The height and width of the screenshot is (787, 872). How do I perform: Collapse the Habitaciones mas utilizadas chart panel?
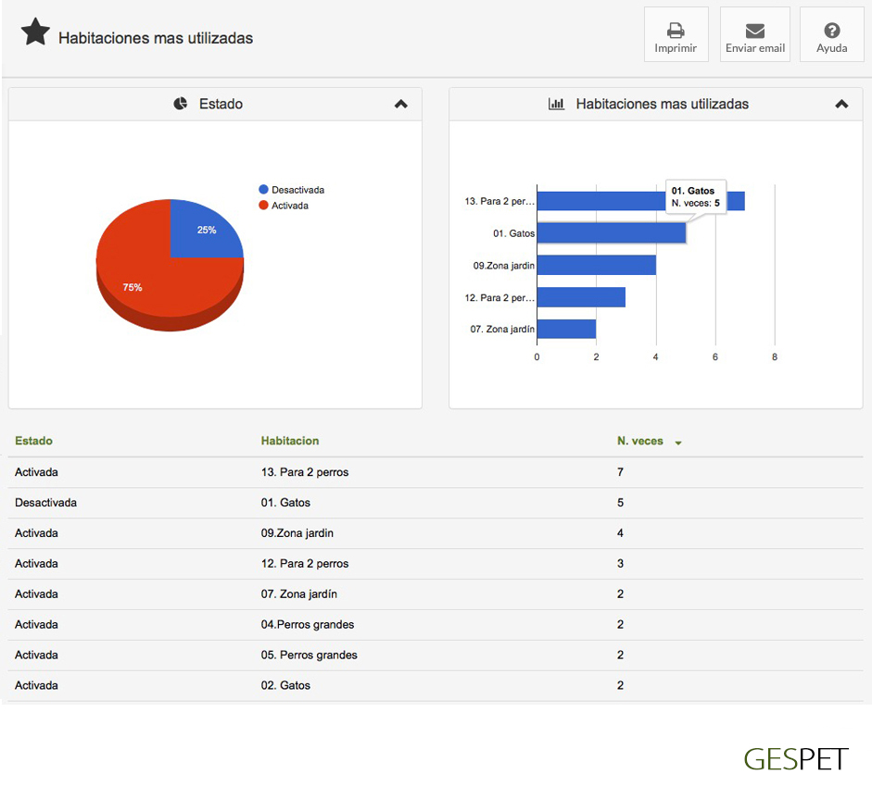(840, 104)
